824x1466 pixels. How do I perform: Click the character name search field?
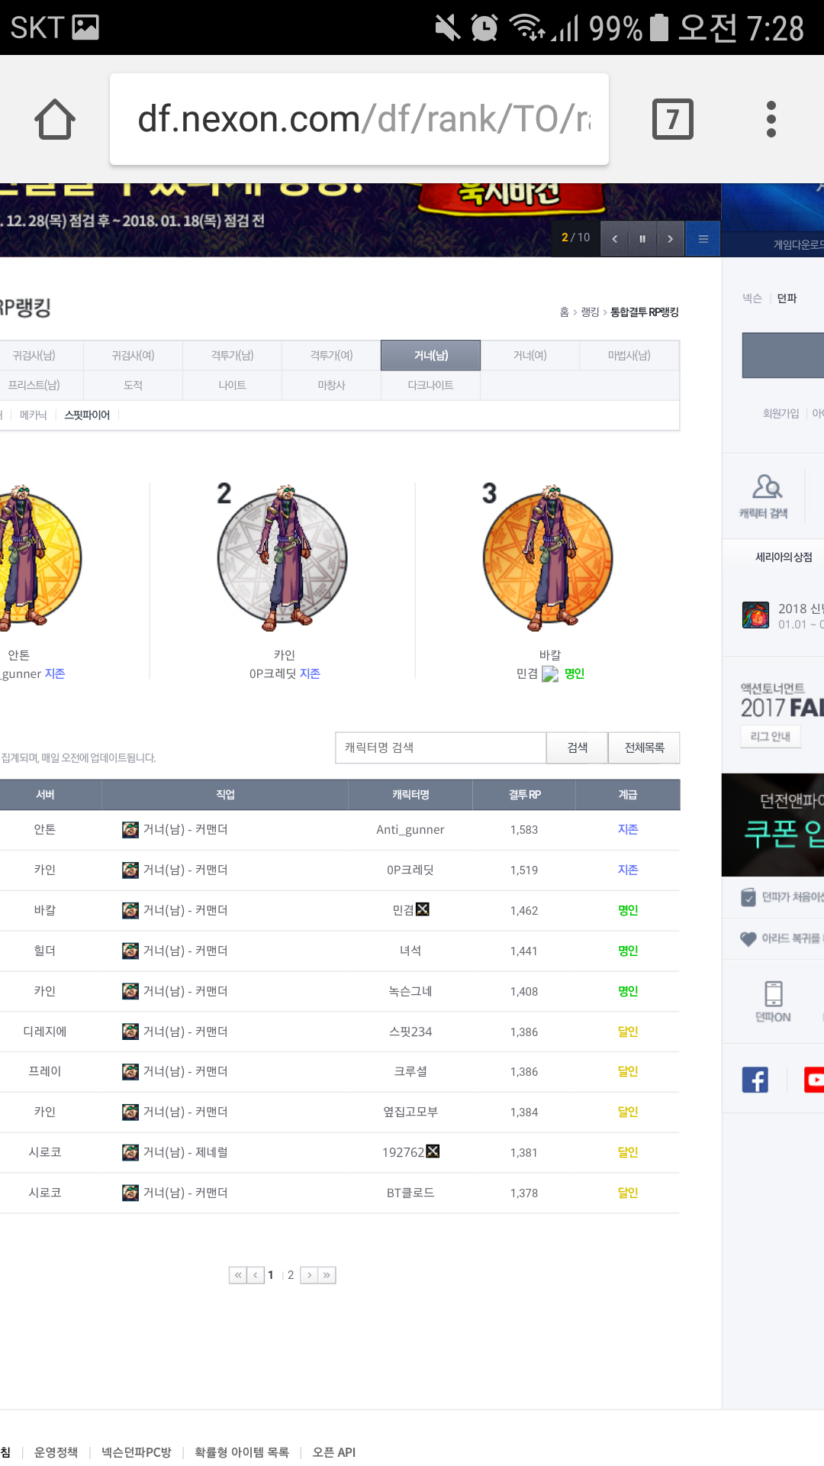[x=440, y=748]
